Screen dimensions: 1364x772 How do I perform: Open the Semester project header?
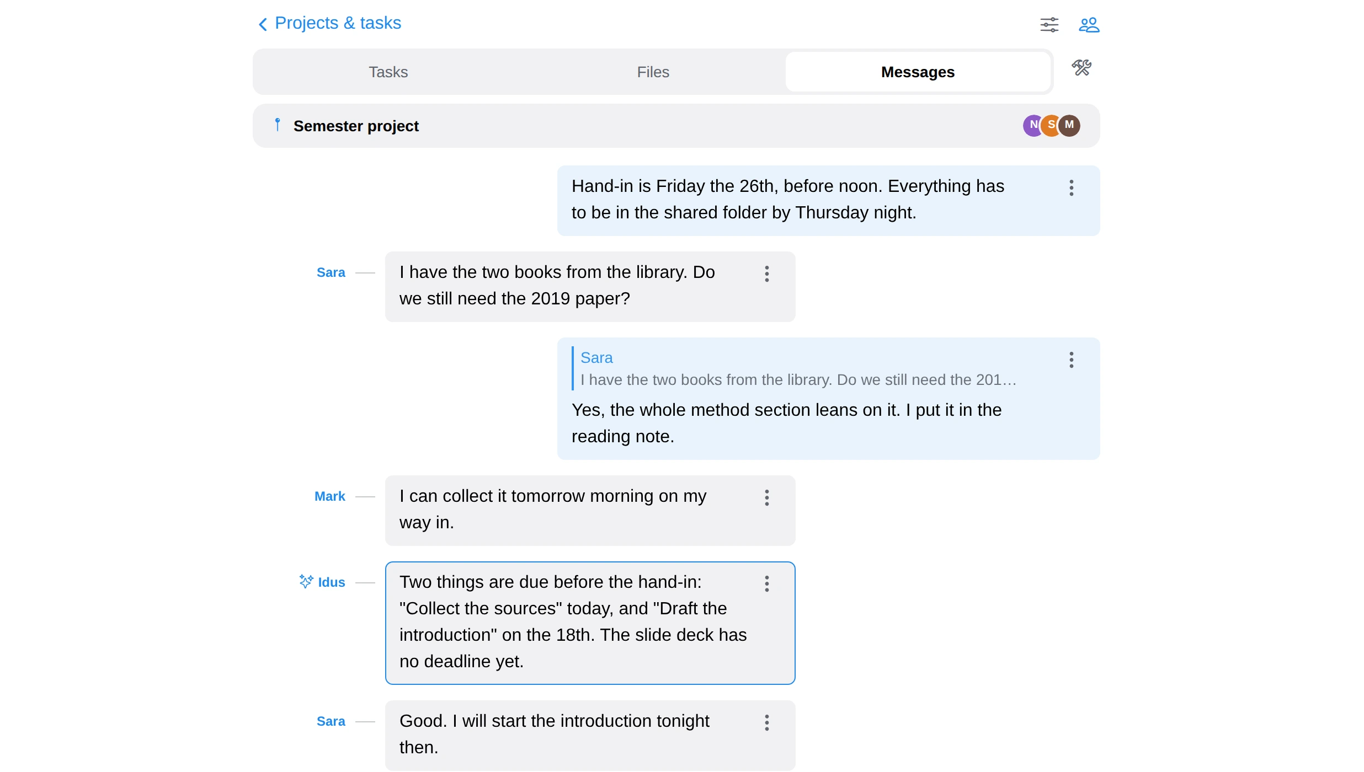click(x=676, y=126)
